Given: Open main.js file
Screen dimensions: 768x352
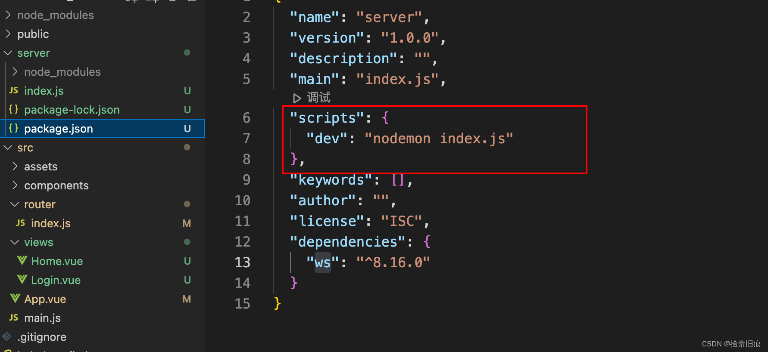Looking at the screenshot, I should [42, 318].
